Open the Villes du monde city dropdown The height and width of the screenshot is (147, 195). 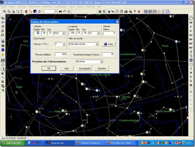tap(97, 44)
